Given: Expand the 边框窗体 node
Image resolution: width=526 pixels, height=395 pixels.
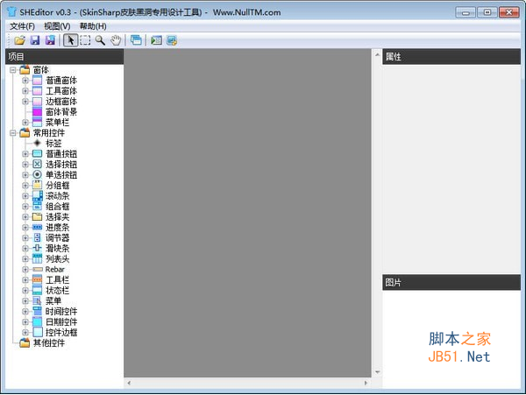Looking at the screenshot, I should pos(25,102).
